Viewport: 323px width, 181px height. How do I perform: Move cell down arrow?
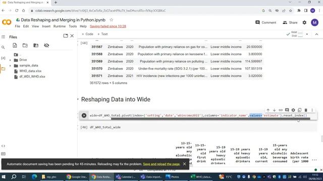click(x=274, y=110)
